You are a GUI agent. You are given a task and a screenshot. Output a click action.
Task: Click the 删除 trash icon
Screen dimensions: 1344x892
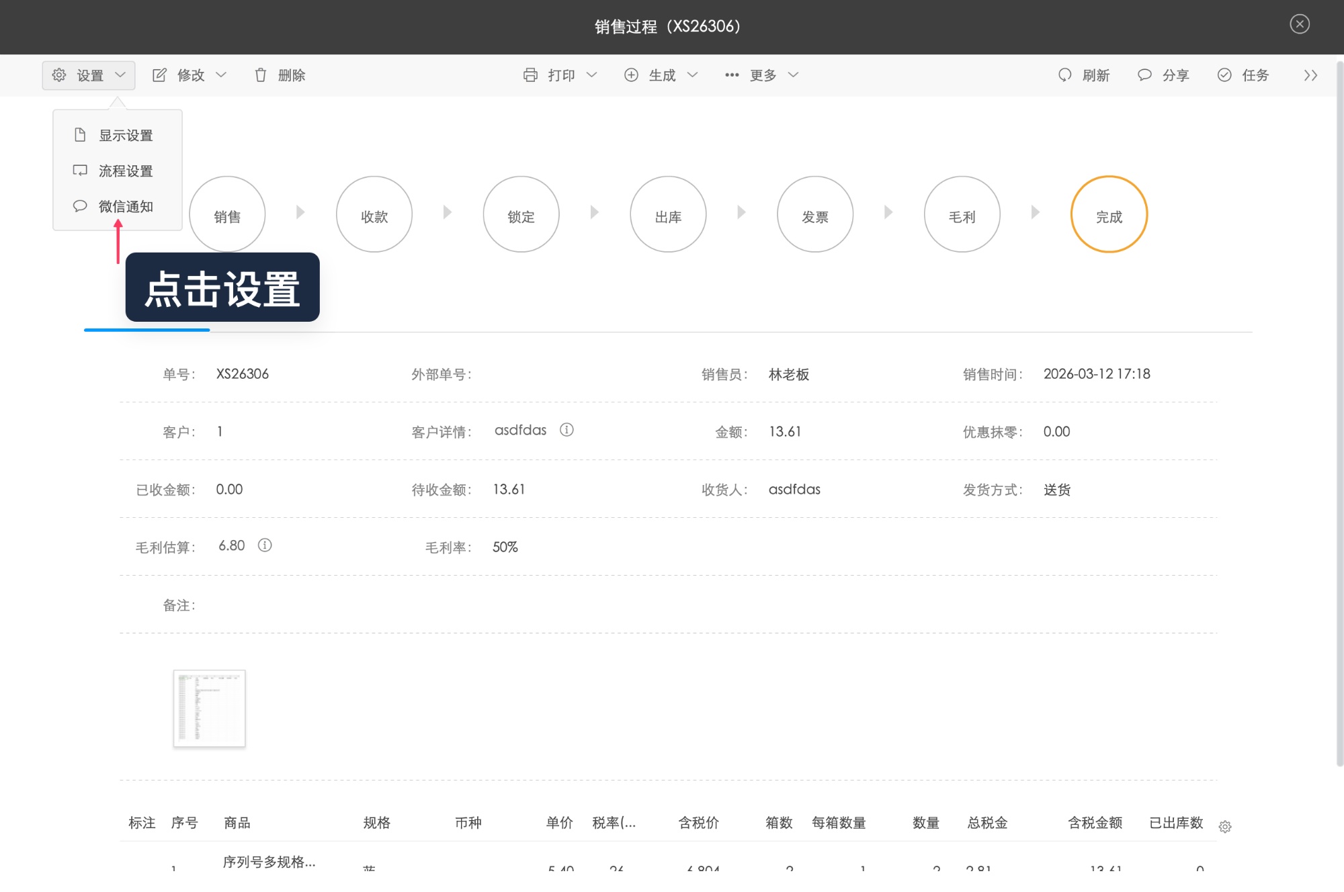[261, 75]
